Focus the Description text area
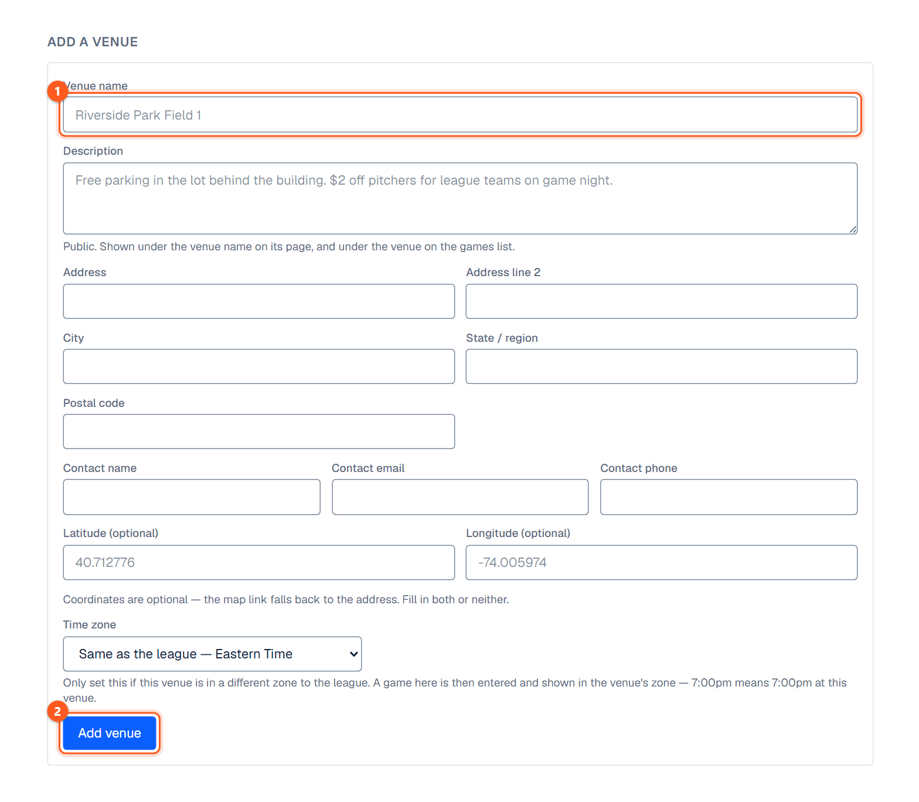Image resolution: width=919 pixels, height=802 pixels. pos(460,198)
